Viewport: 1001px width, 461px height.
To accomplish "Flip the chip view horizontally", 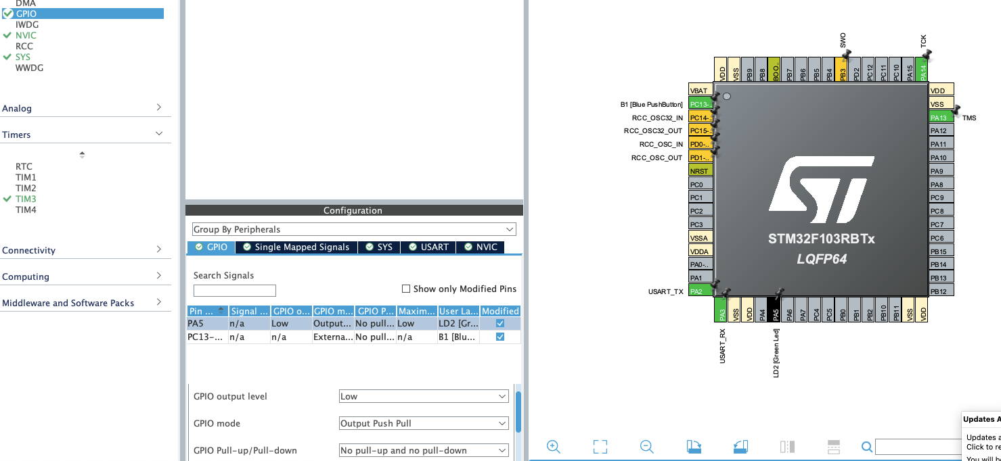I will click(787, 447).
